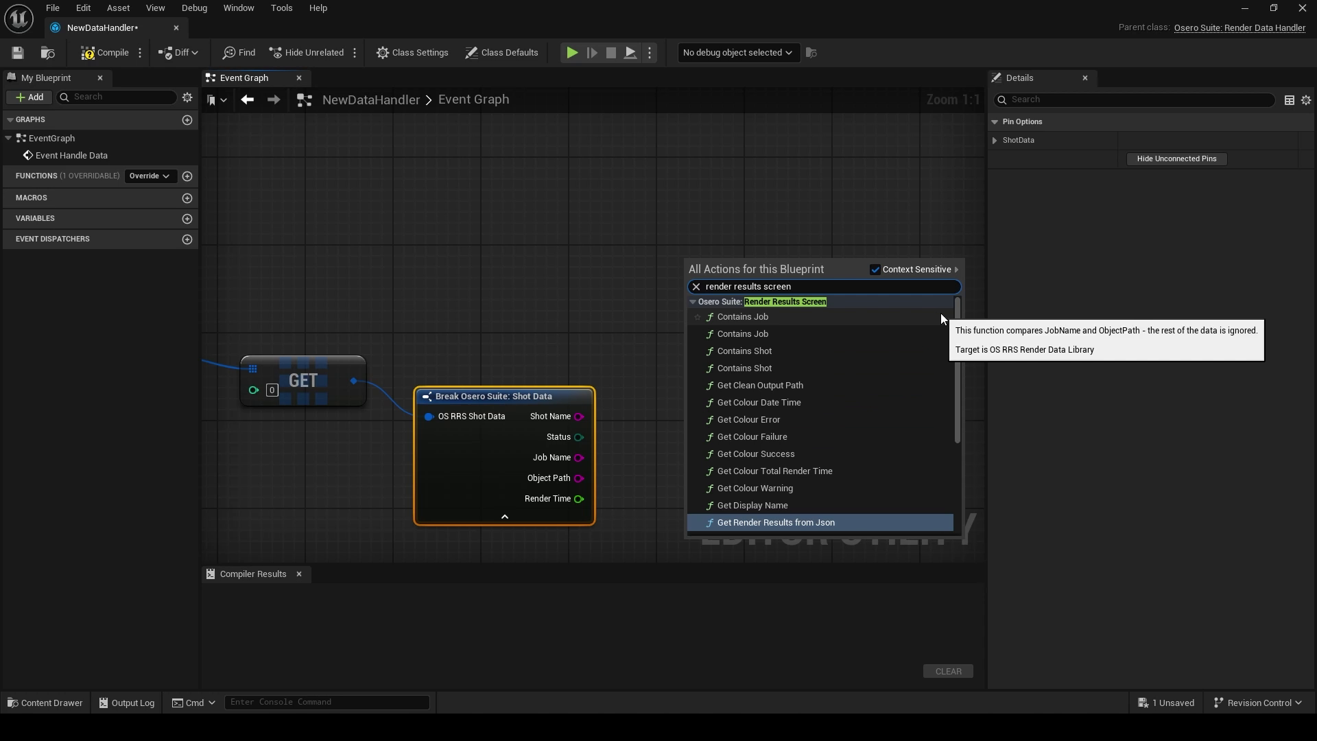Clear the action search text
1317x741 pixels.
click(696, 287)
